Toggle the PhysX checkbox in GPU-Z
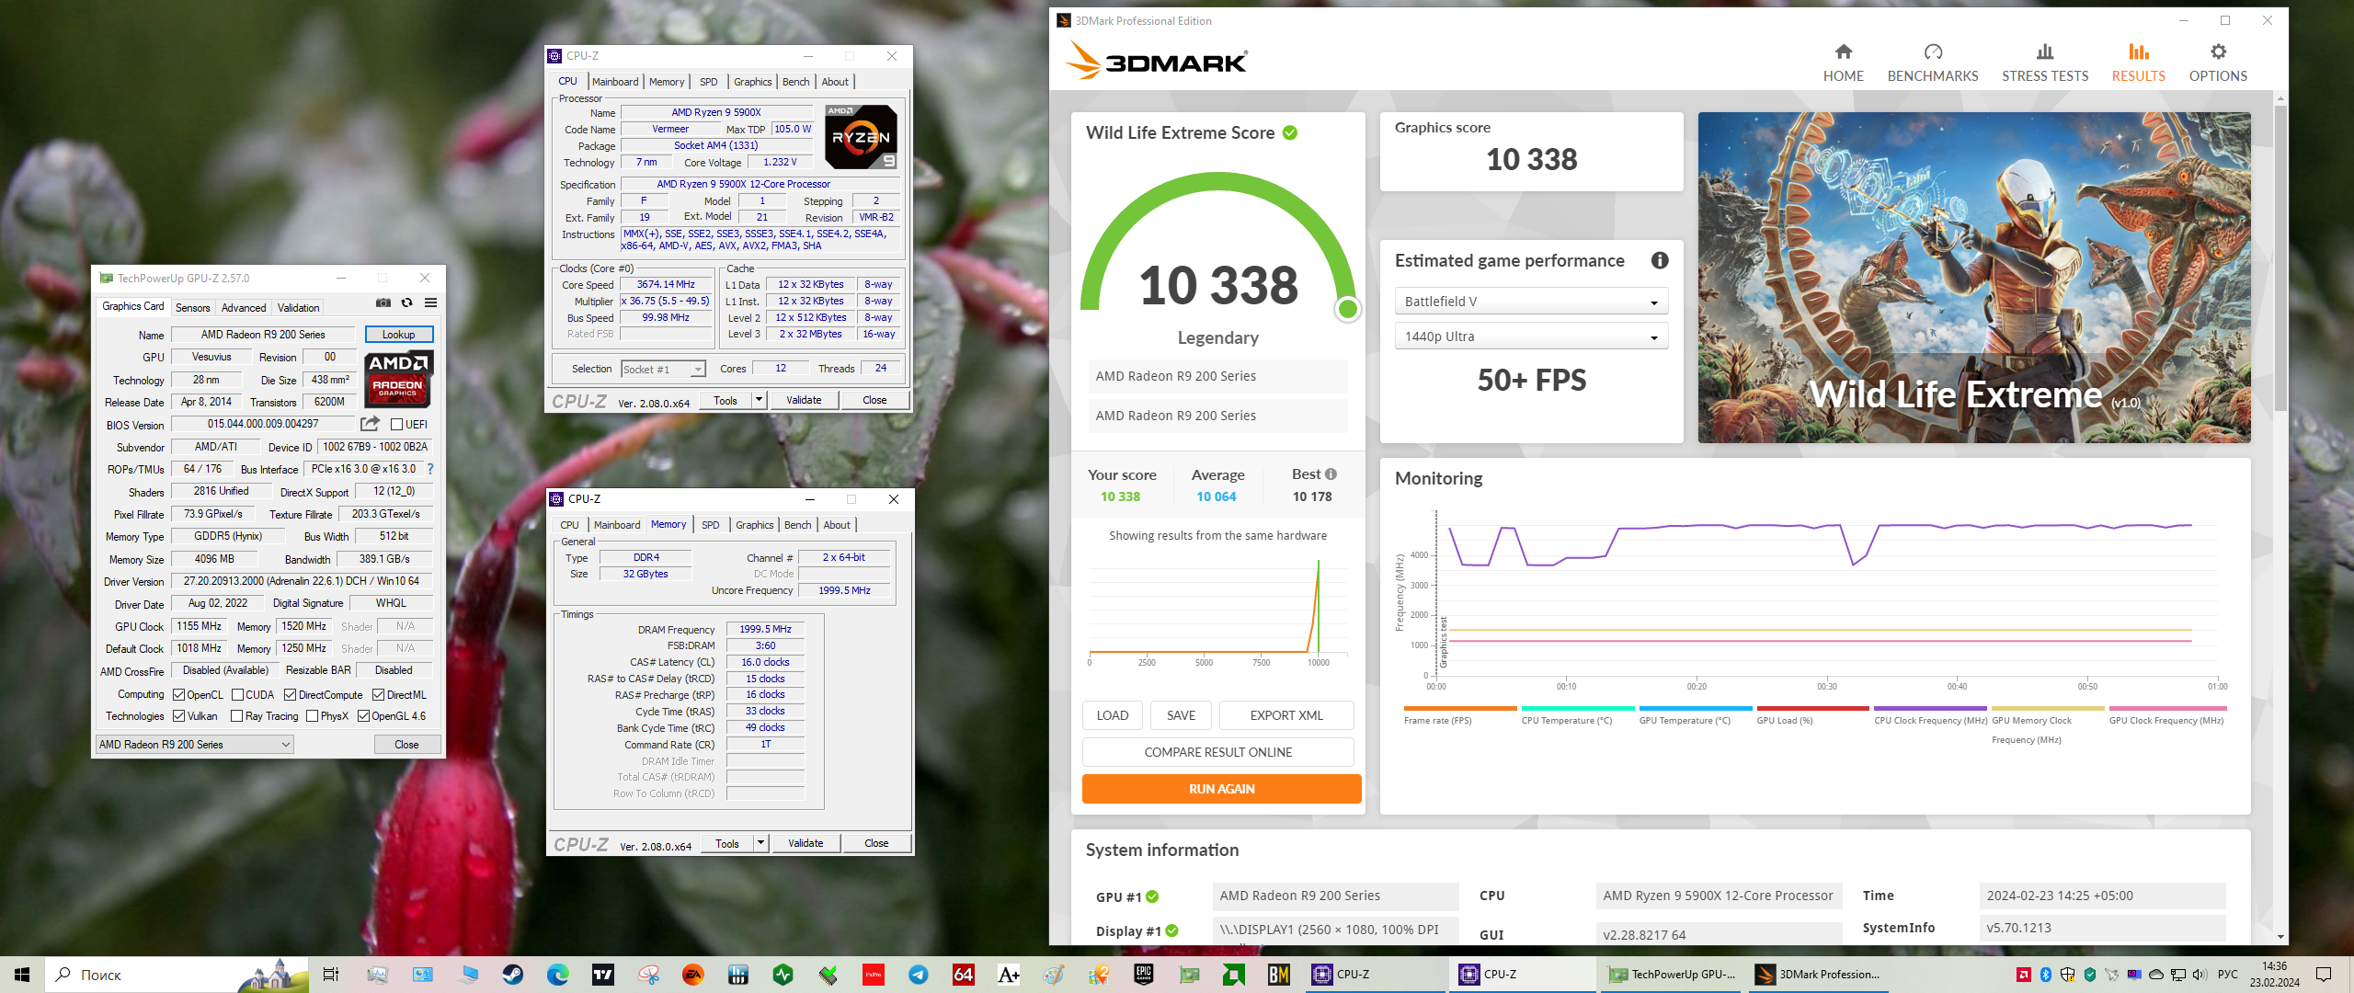Screen dimensions: 2354x993 tap(312, 716)
